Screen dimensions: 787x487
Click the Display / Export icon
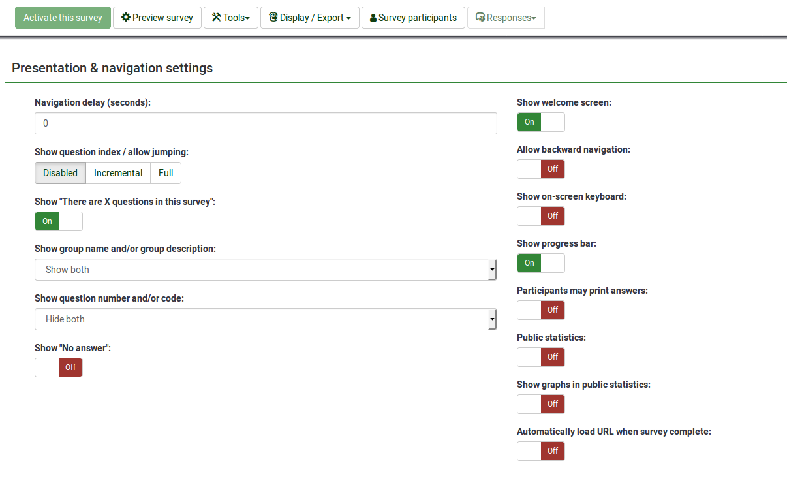(273, 18)
